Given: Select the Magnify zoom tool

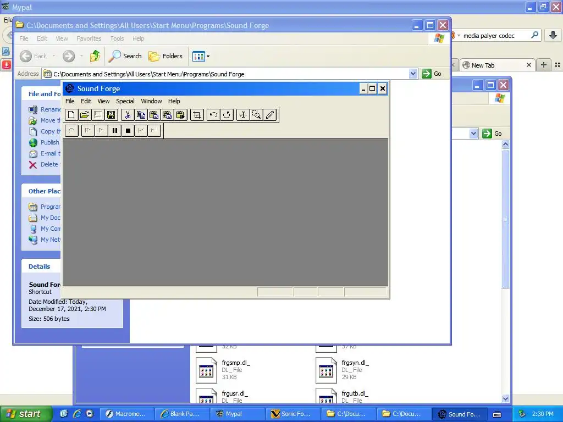Looking at the screenshot, I should click(x=256, y=115).
